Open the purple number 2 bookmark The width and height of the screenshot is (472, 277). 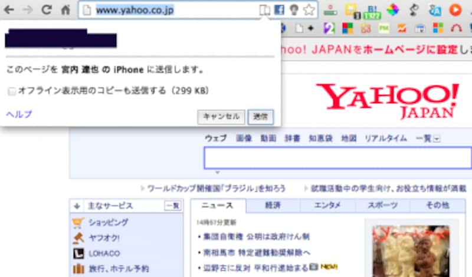coord(329,28)
